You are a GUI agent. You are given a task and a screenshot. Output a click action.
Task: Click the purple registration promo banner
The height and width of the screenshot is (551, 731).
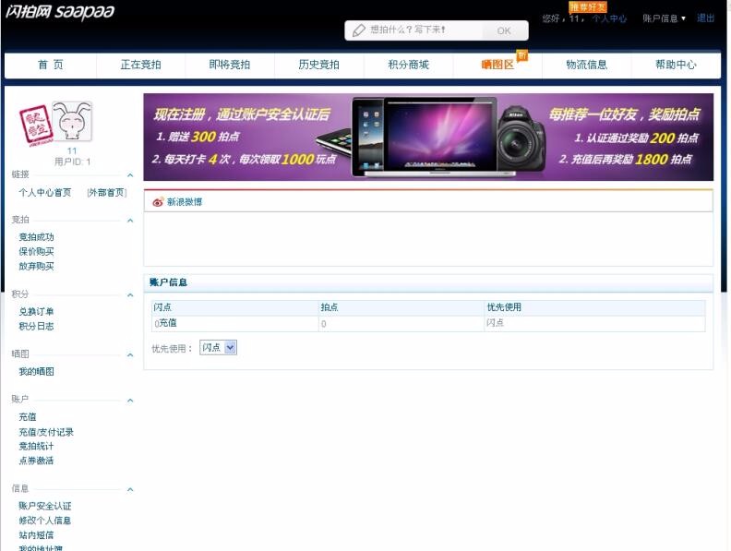428,137
